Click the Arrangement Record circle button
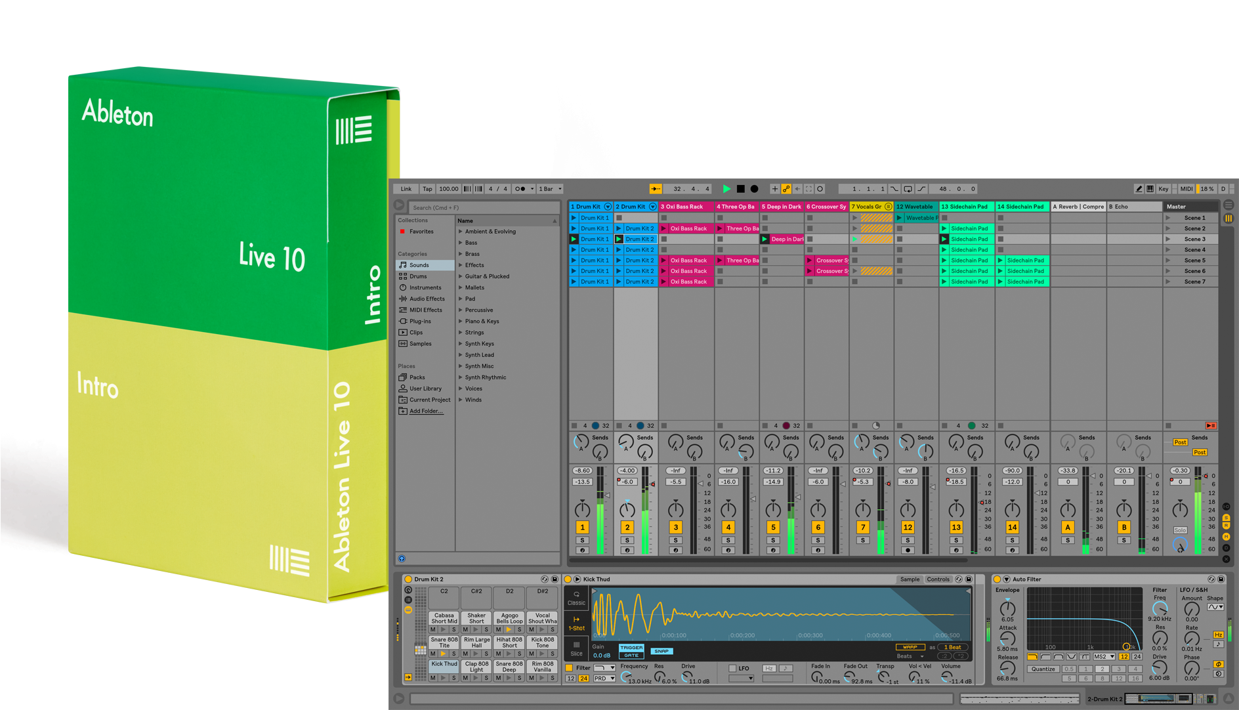The width and height of the screenshot is (1239, 710). coord(754,189)
